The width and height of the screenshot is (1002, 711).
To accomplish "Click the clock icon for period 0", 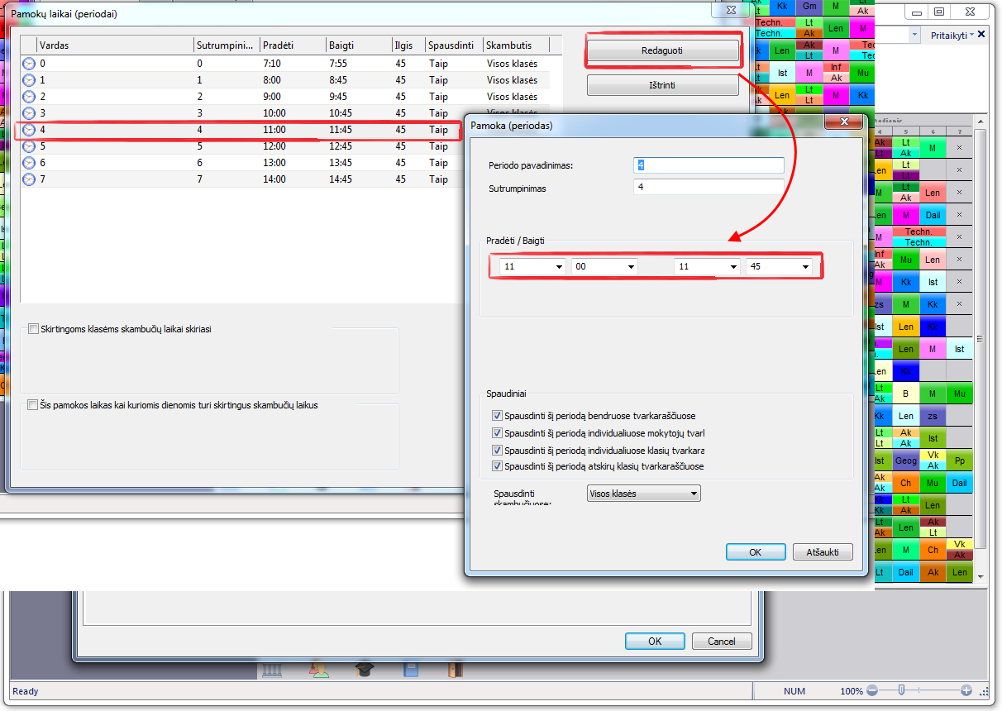I will (29, 64).
